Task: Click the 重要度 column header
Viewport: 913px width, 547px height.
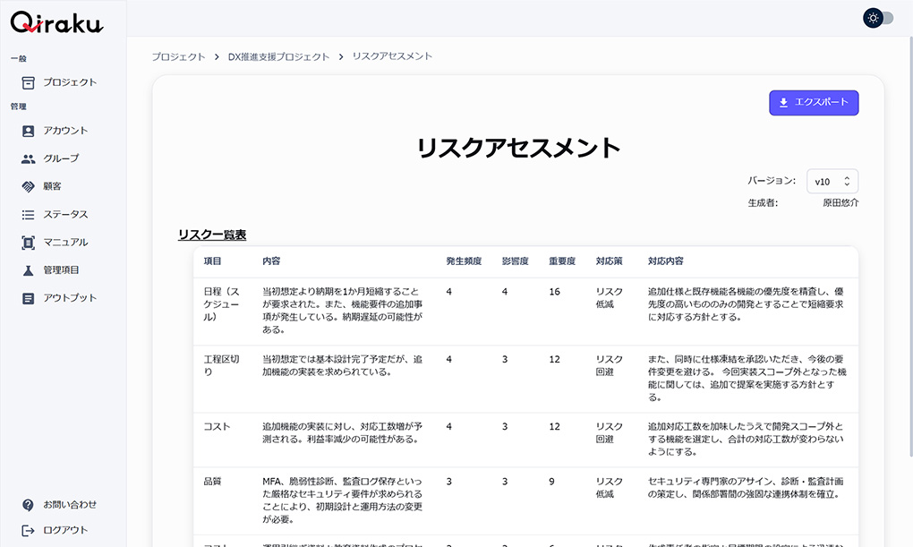Action: (561, 261)
